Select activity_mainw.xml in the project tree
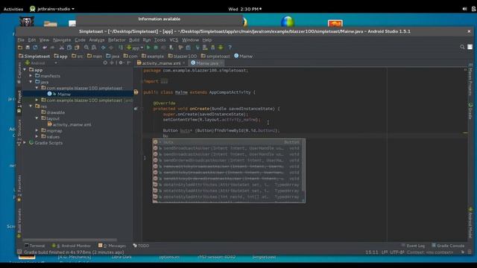 click(72, 124)
